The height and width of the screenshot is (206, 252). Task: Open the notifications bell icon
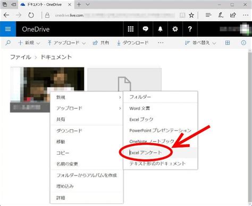[160, 29]
